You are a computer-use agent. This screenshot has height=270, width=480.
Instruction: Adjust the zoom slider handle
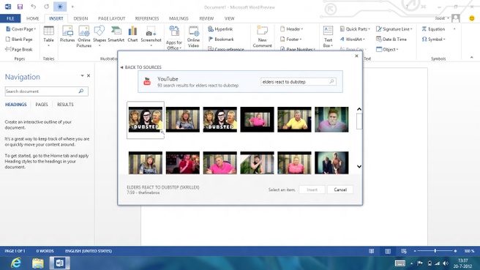435,251
